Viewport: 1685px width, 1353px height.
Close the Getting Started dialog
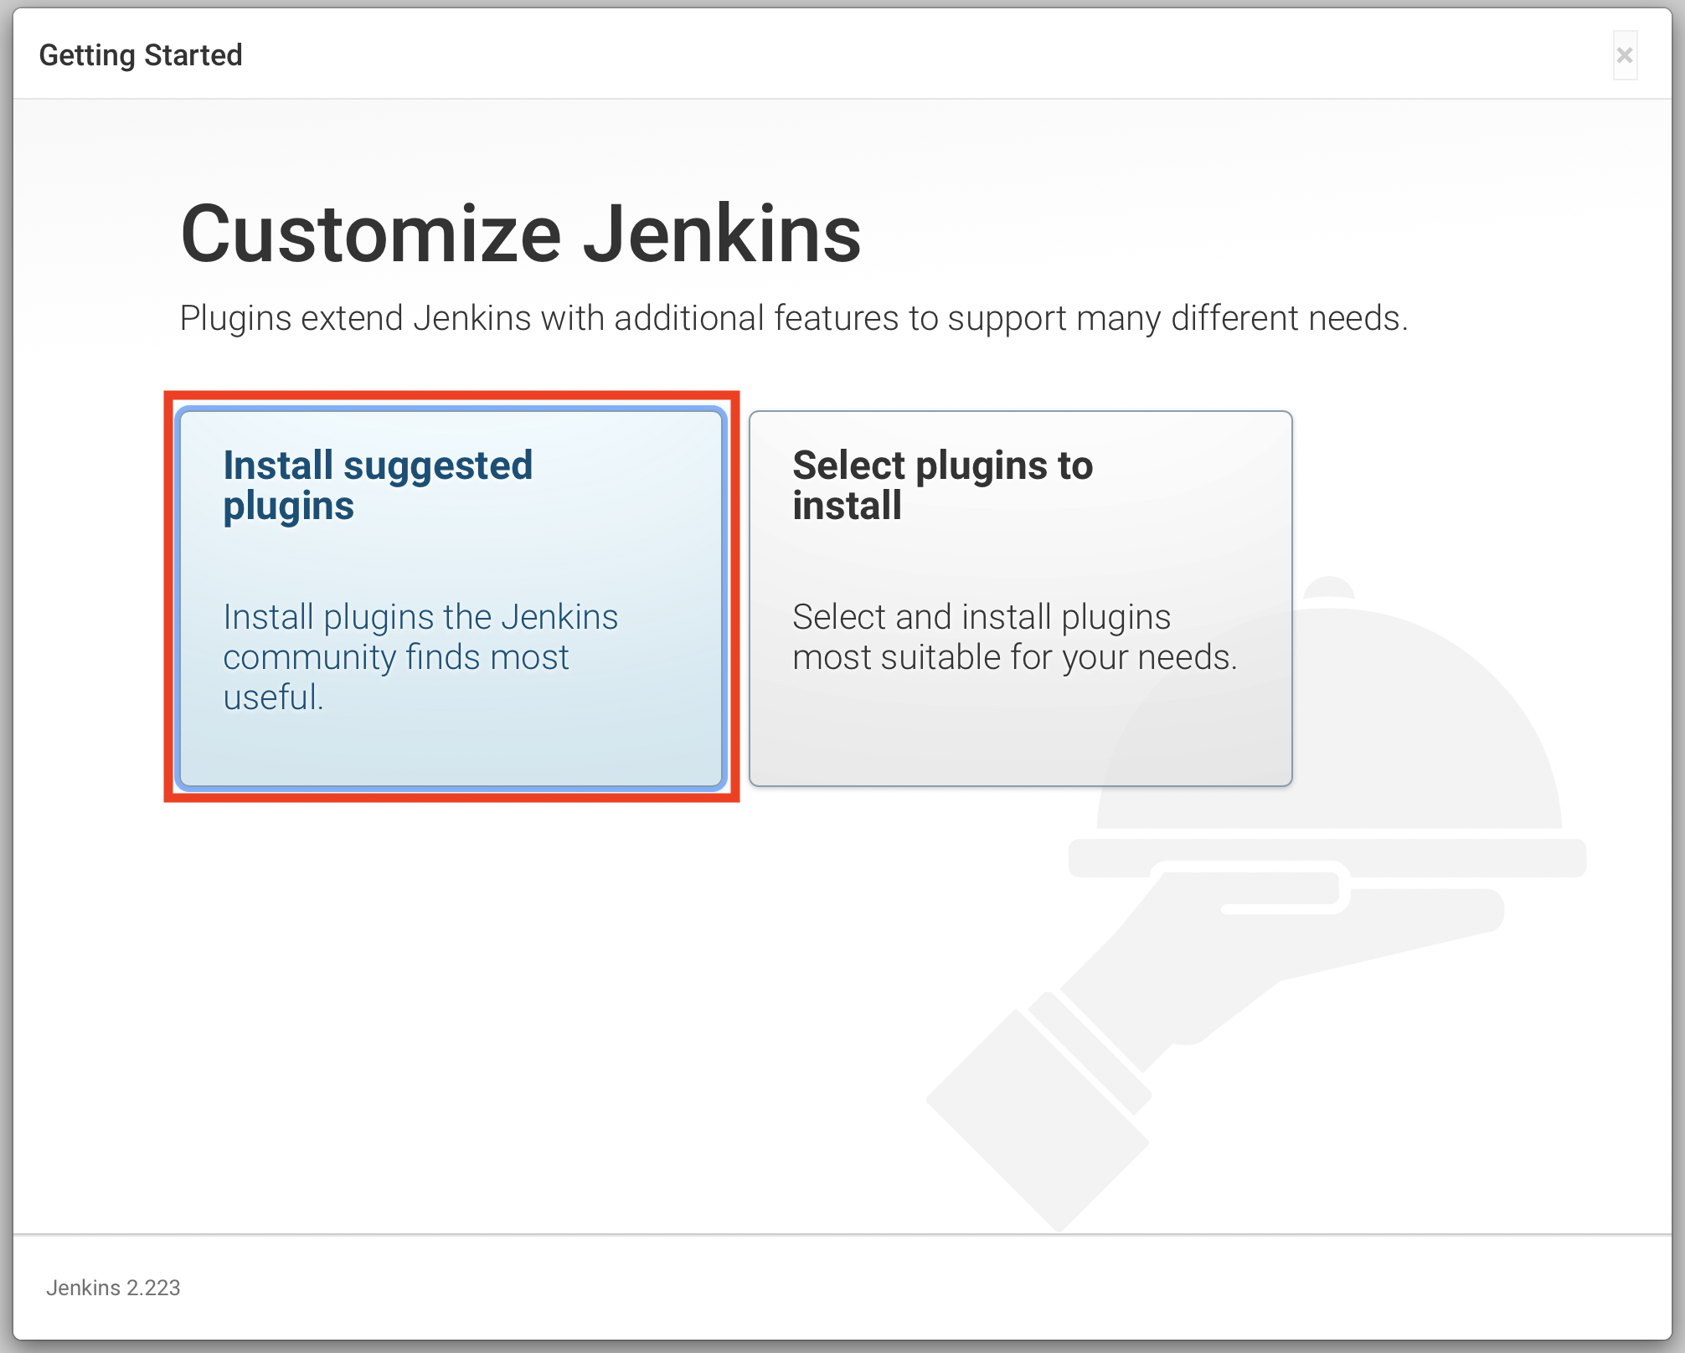click(1625, 55)
